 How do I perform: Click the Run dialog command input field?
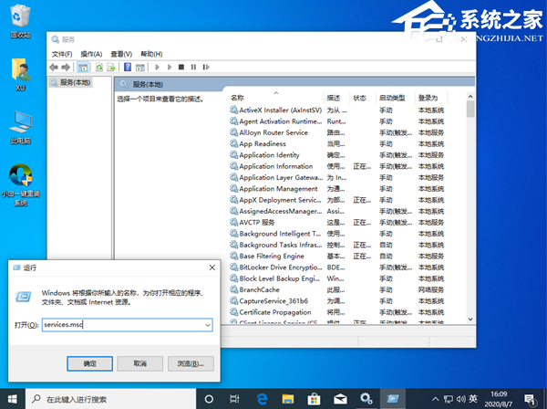[122, 324]
